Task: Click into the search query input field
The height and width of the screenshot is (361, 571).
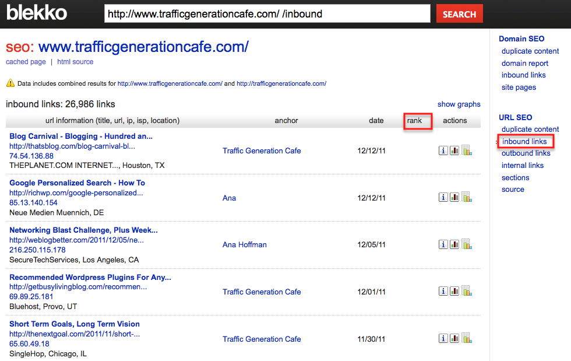Action: pos(267,14)
